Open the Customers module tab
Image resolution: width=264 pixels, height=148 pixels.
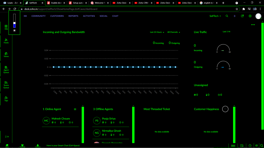57,16
